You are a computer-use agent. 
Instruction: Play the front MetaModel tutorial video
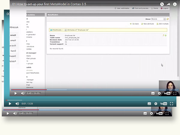tap(16, 93)
